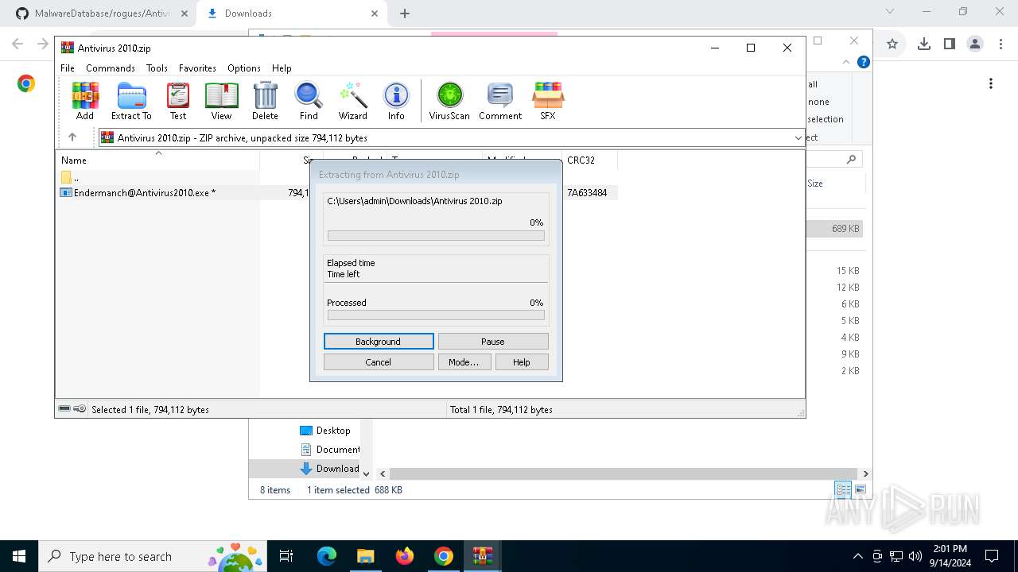Viewport: 1018px width, 572px height.
Task: Switch to the GitHub MalwareDatabase tab
Action: 102,13
